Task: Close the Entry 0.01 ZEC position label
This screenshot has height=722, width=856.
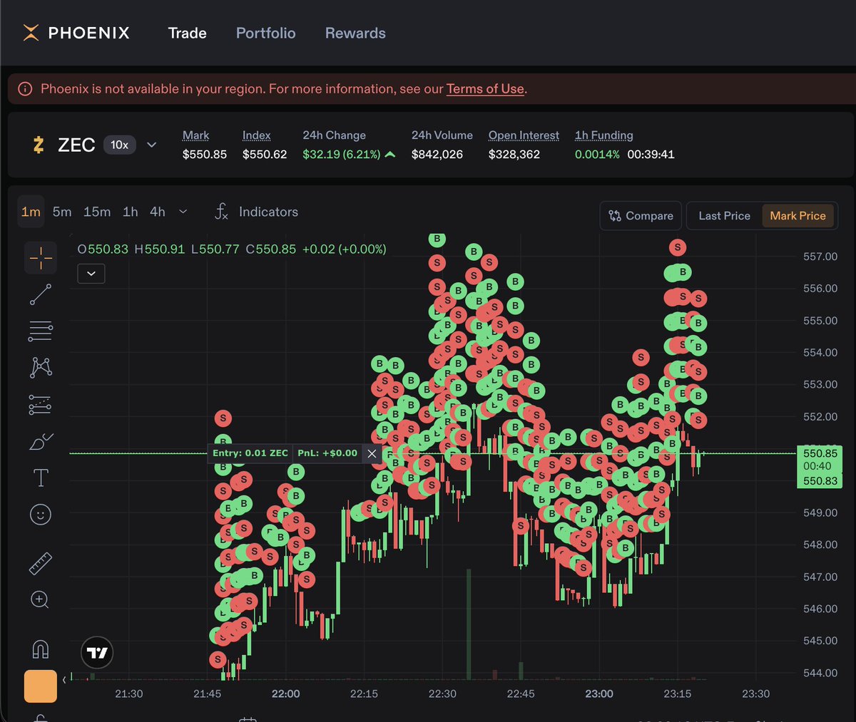Action: click(x=372, y=453)
